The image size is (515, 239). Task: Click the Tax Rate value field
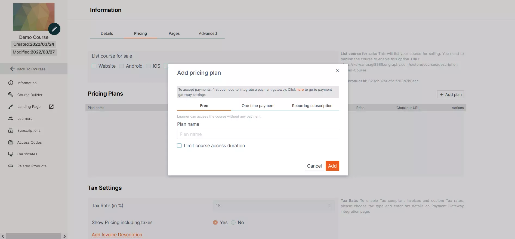click(274, 206)
